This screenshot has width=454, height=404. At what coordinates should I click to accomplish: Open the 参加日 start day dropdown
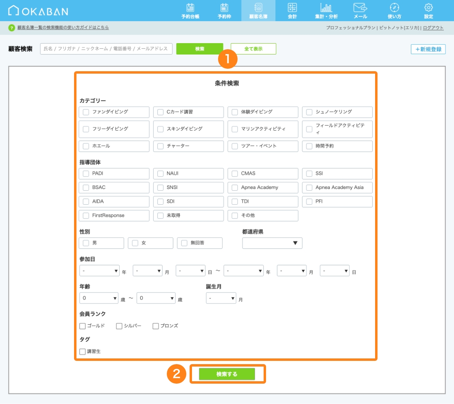(x=190, y=271)
